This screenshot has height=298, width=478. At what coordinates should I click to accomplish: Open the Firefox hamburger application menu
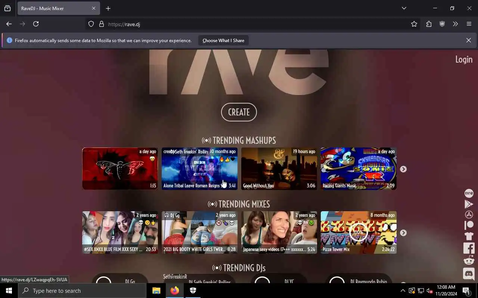tap(469, 24)
